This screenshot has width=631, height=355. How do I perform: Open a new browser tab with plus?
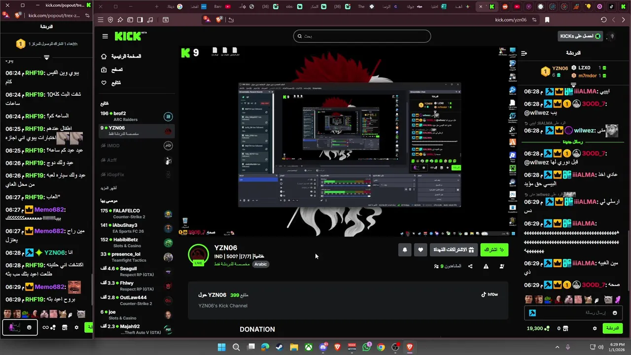157,6
